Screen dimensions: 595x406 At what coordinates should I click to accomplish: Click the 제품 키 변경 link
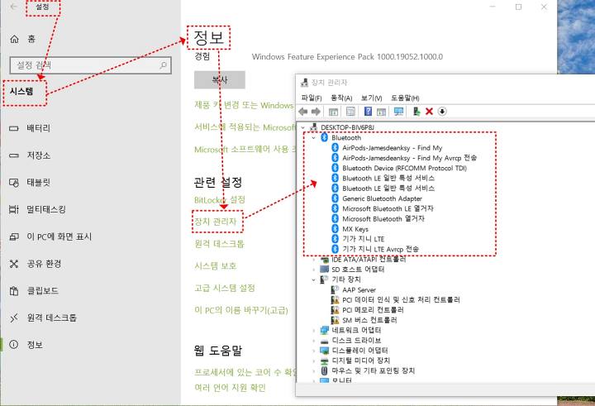tap(245, 105)
